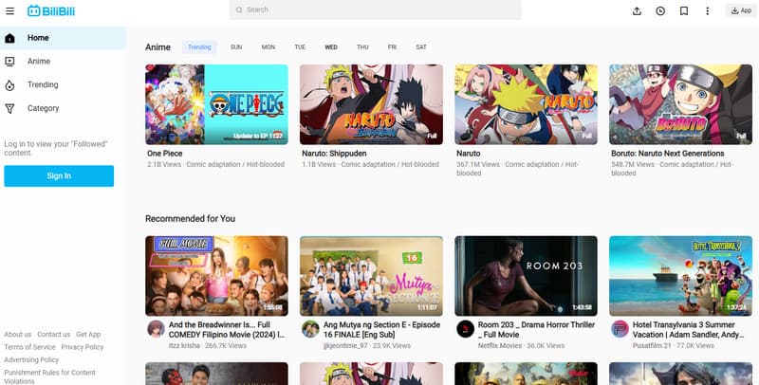Select the SAT schedule tab

pyautogui.click(x=421, y=47)
